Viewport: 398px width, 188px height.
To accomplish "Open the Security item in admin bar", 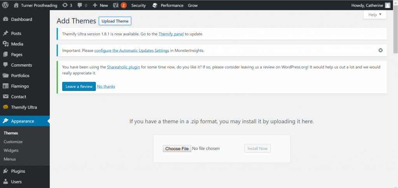I will click(x=139, y=5).
